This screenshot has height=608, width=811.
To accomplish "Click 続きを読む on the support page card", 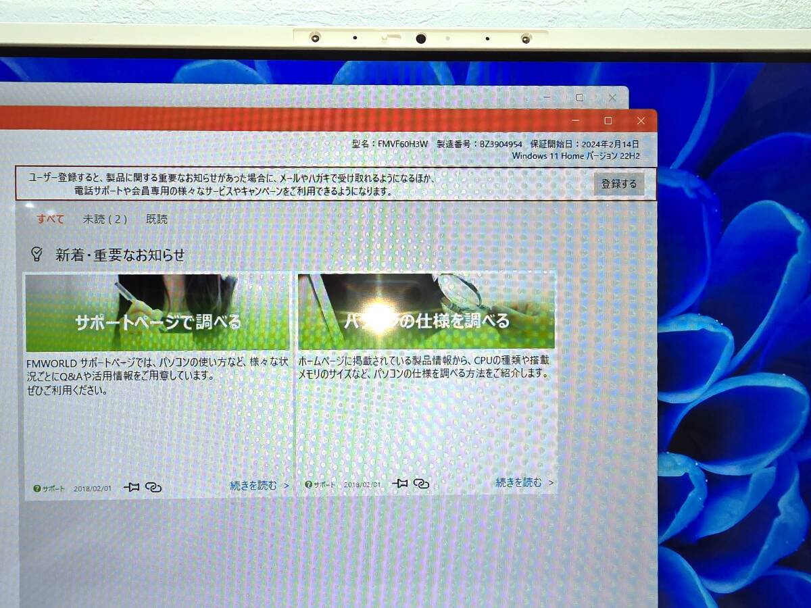I will click(260, 485).
